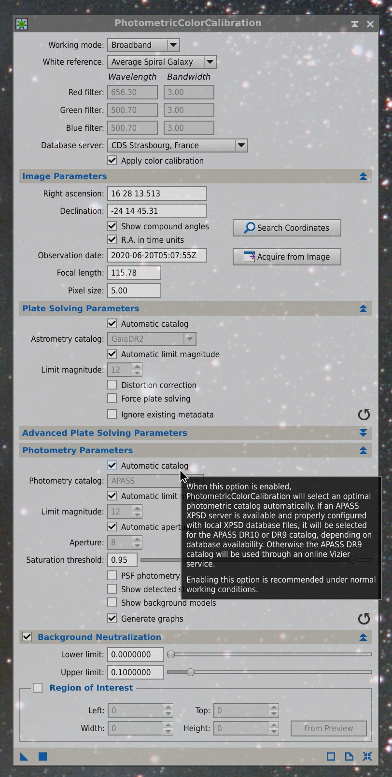The height and width of the screenshot is (777, 392).
Task: Disable Automatic limit magnitude for plate solving
Action: click(112, 354)
